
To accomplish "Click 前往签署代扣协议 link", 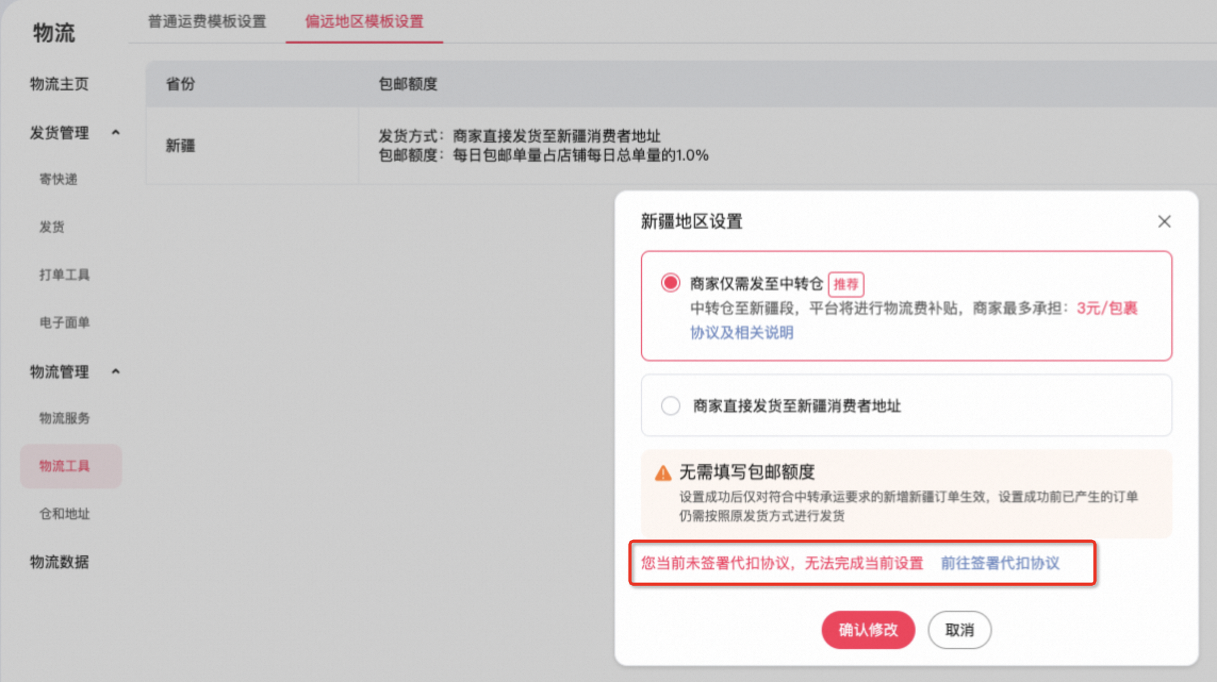I will coord(1000,563).
